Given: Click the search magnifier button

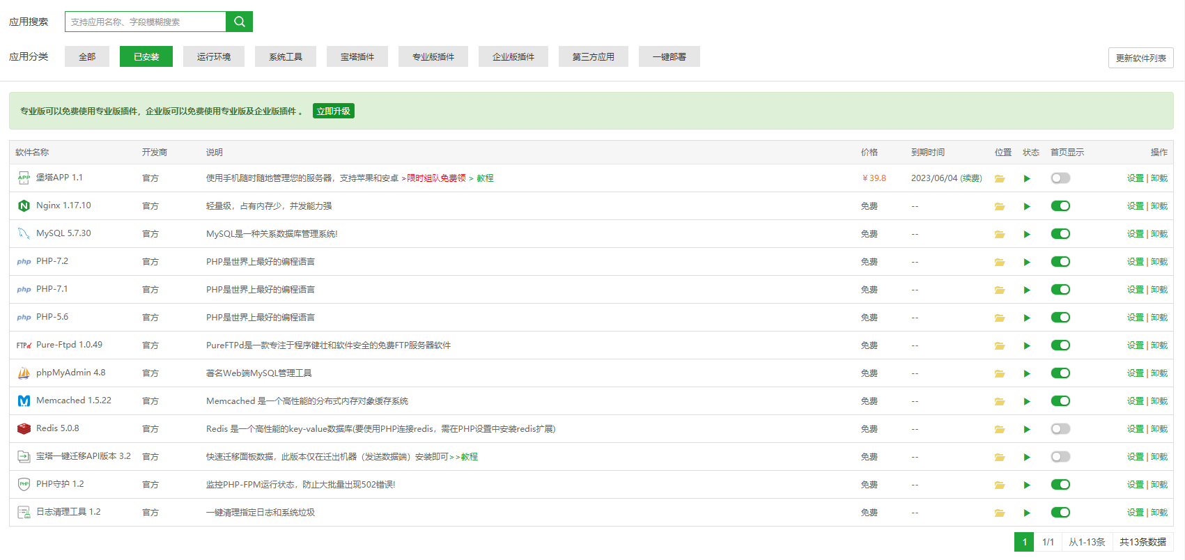Looking at the screenshot, I should pyautogui.click(x=239, y=22).
